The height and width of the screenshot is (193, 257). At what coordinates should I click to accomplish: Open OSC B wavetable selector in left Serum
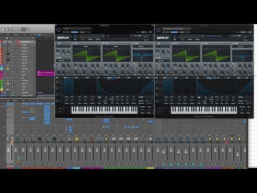coord(117,46)
